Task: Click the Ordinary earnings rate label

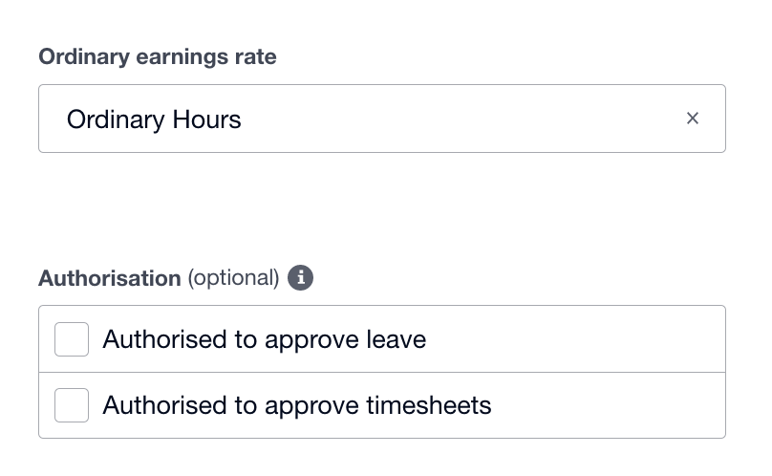Action: [x=158, y=57]
